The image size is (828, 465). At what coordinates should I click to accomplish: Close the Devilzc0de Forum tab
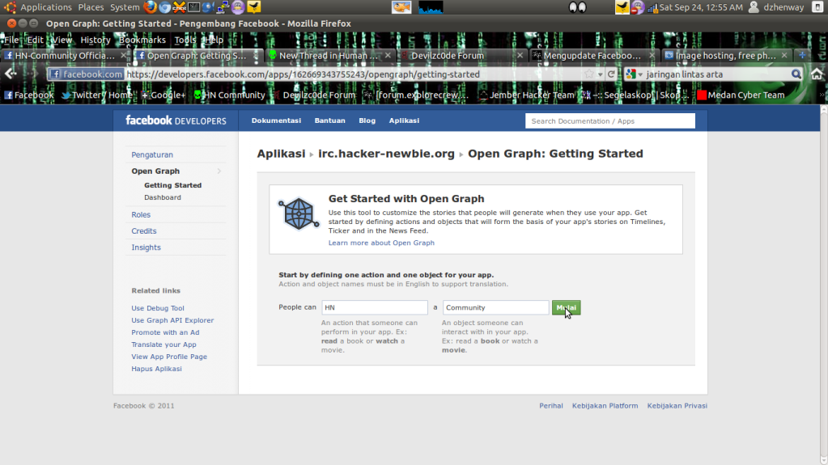520,56
